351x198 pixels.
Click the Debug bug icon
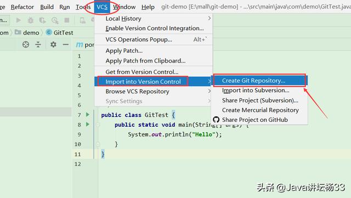31,20
